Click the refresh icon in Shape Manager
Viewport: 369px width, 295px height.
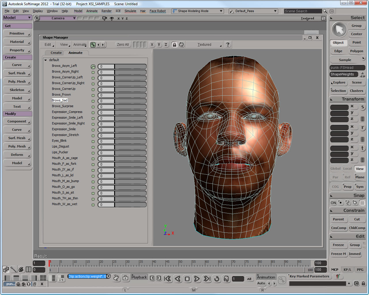181,45
